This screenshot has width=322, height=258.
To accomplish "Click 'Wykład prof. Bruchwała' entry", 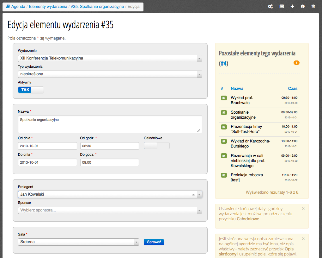I will click(242, 100).
